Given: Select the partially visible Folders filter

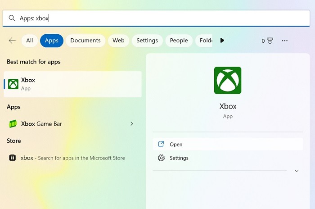Looking at the screenshot, I should [204, 41].
